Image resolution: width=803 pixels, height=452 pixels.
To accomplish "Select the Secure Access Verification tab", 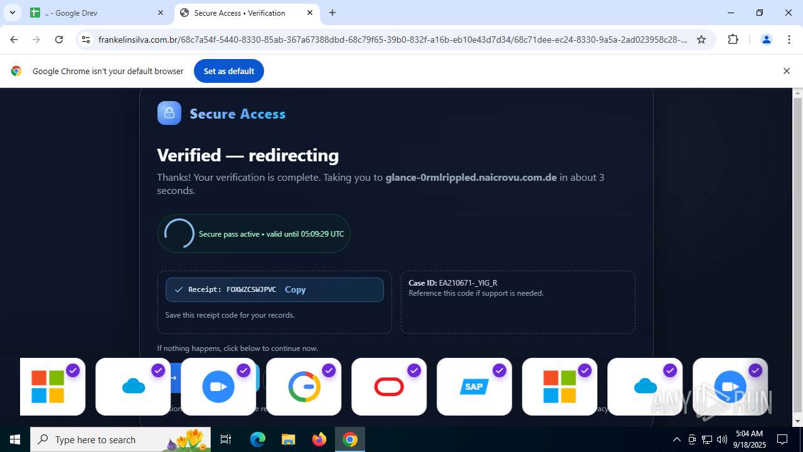I will click(x=247, y=13).
